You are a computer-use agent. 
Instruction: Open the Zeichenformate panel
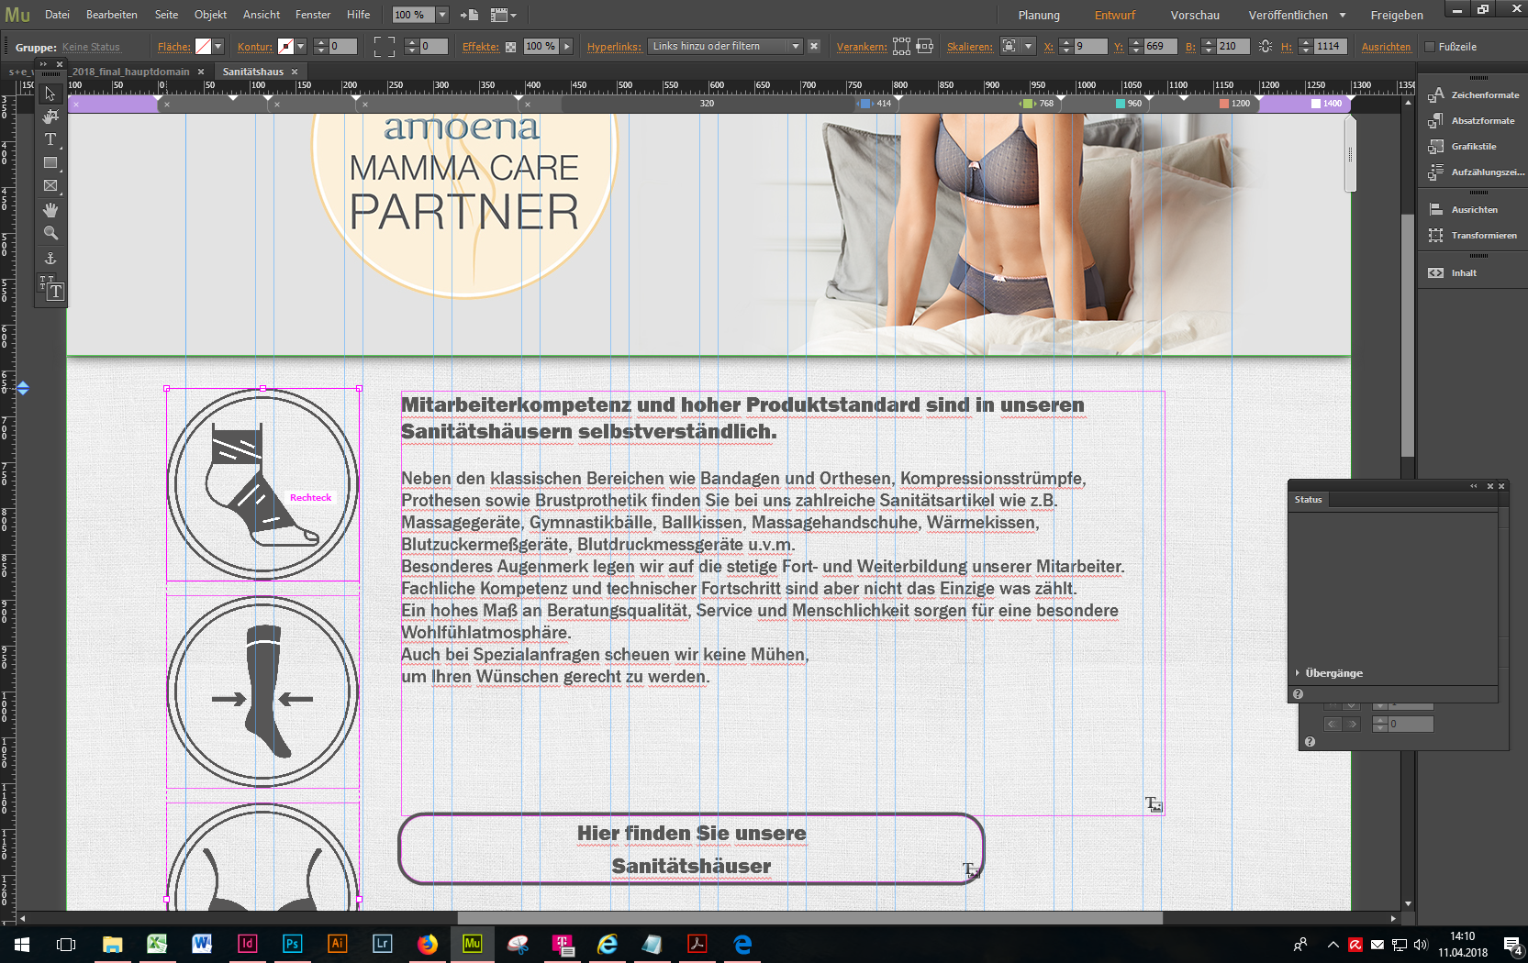click(1474, 94)
